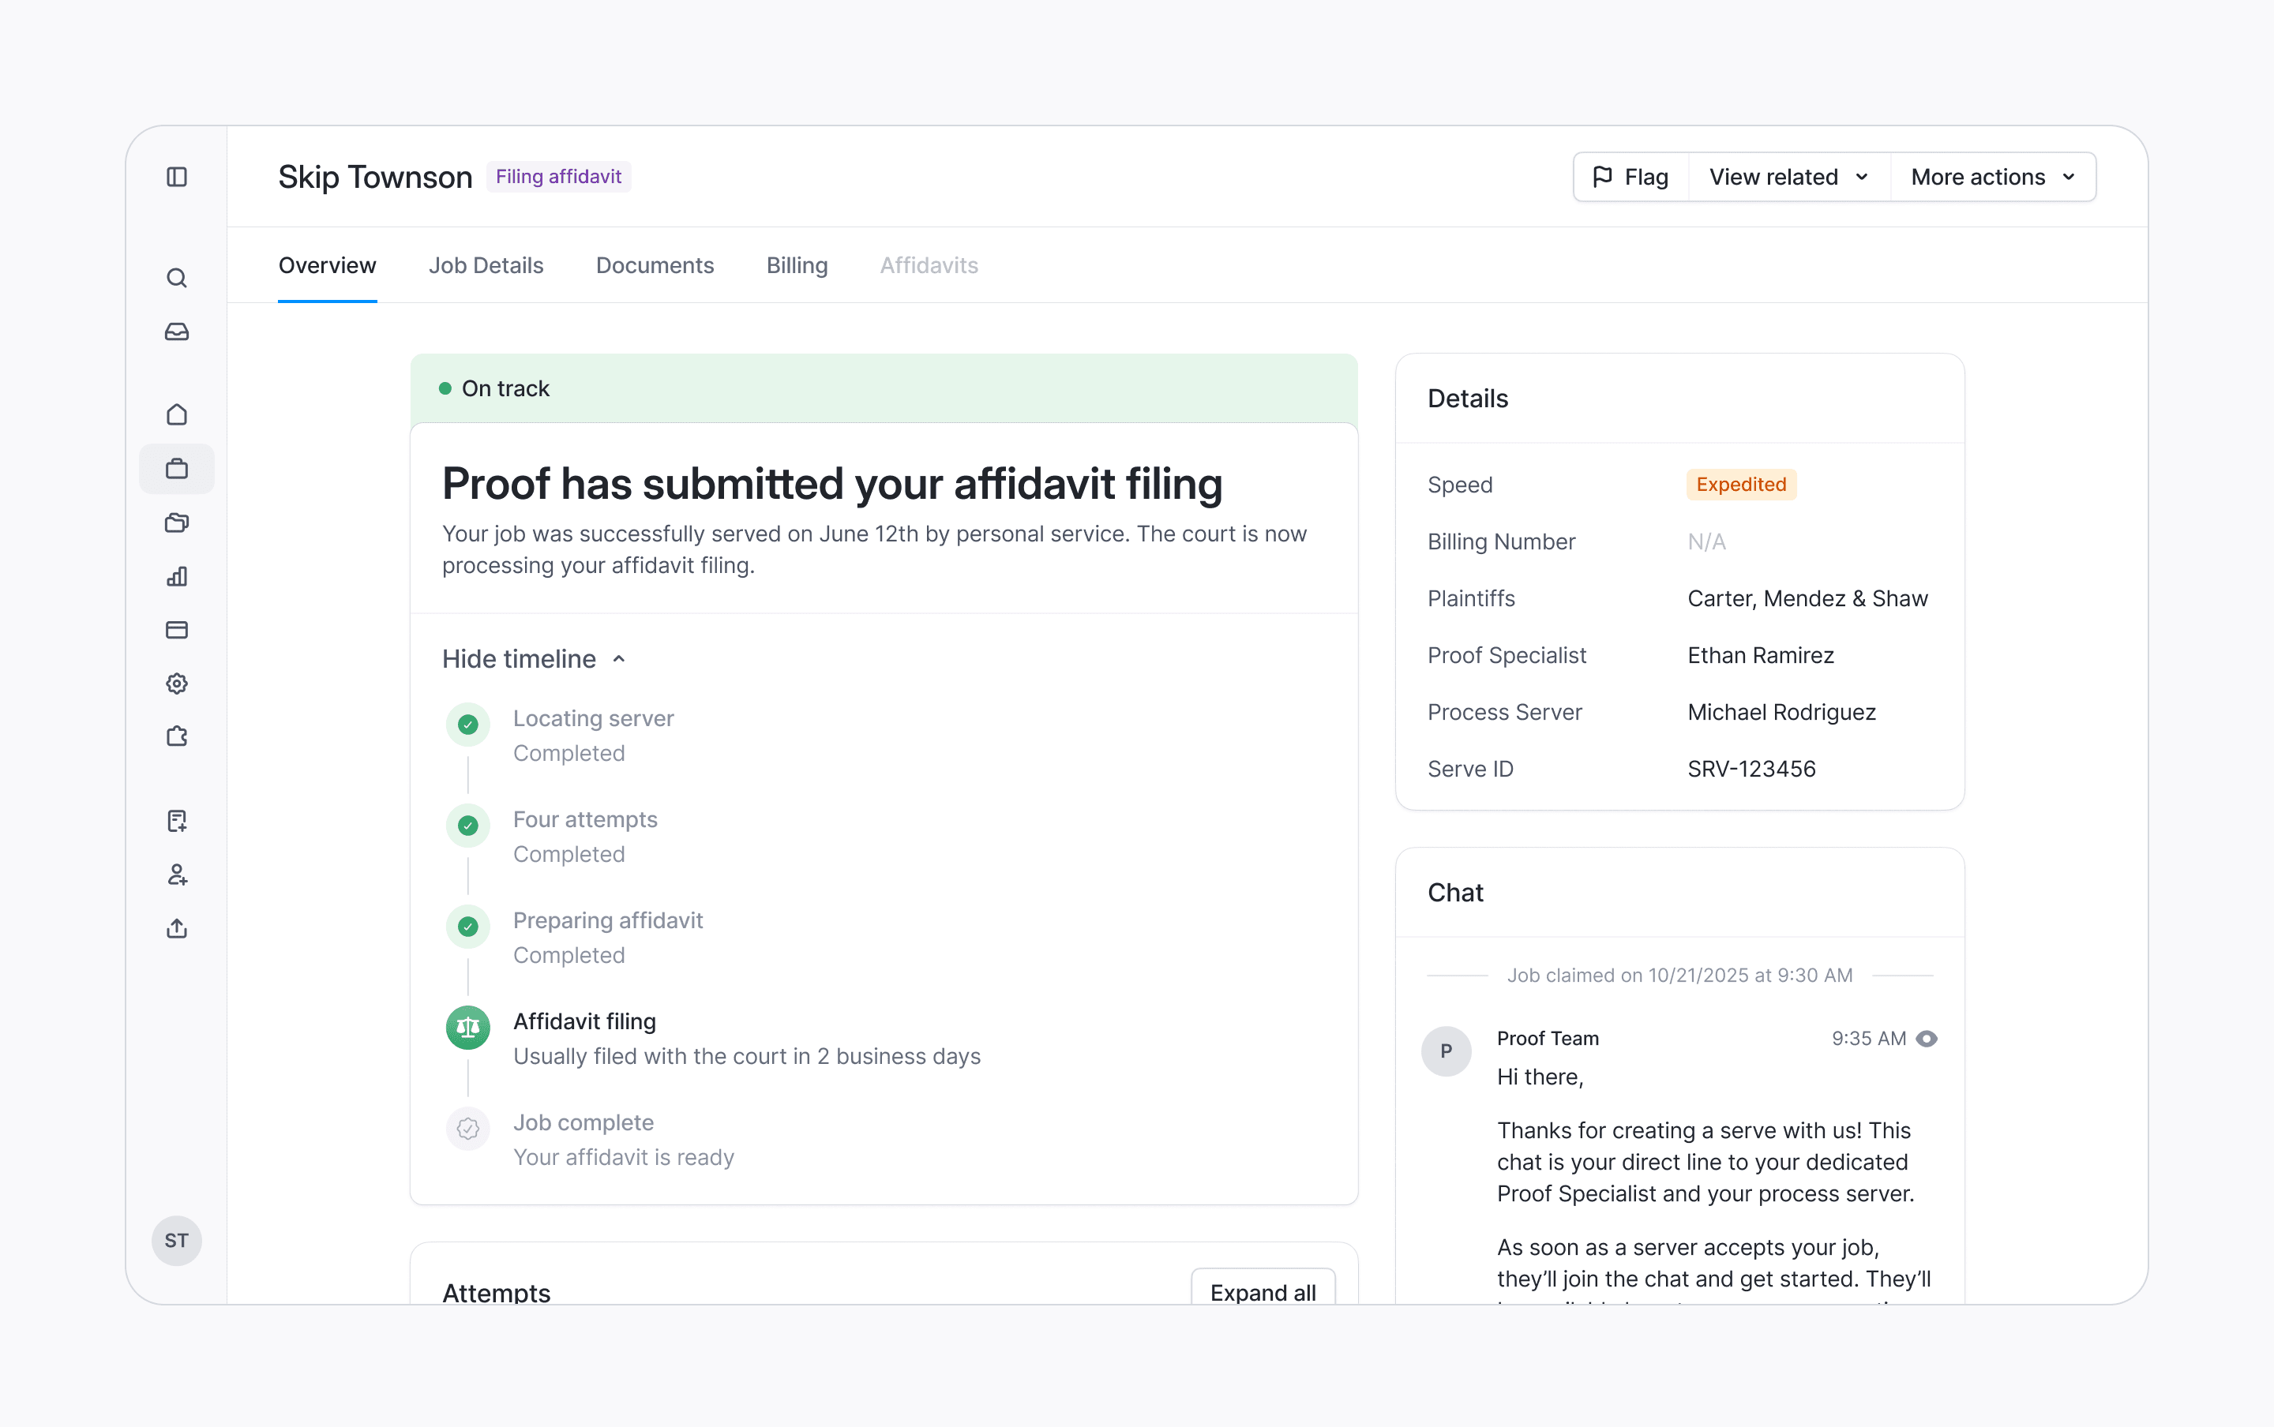Viewport: 2274px width, 1427px height.
Task: Switch to the Job Details tab
Action: click(x=485, y=265)
